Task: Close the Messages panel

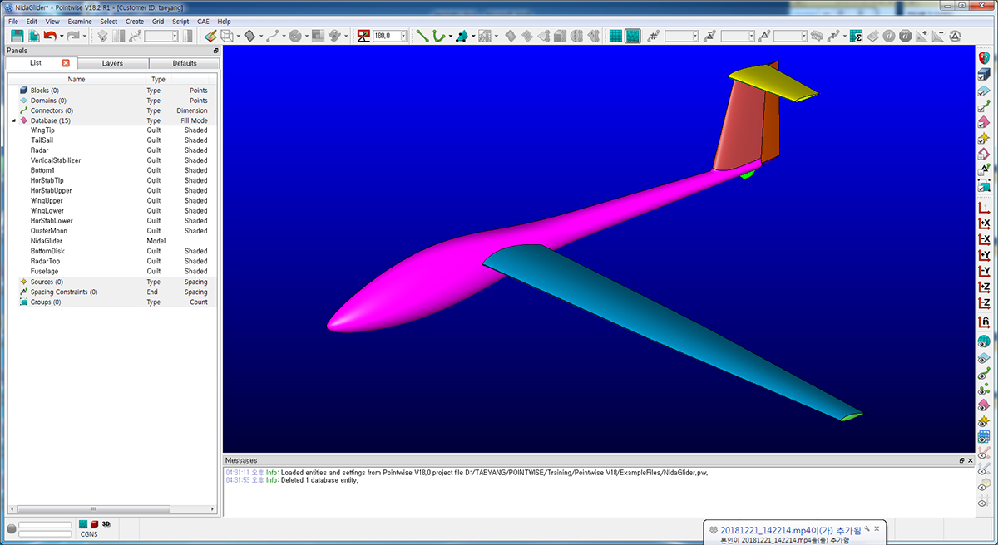Action: (x=970, y=460)
